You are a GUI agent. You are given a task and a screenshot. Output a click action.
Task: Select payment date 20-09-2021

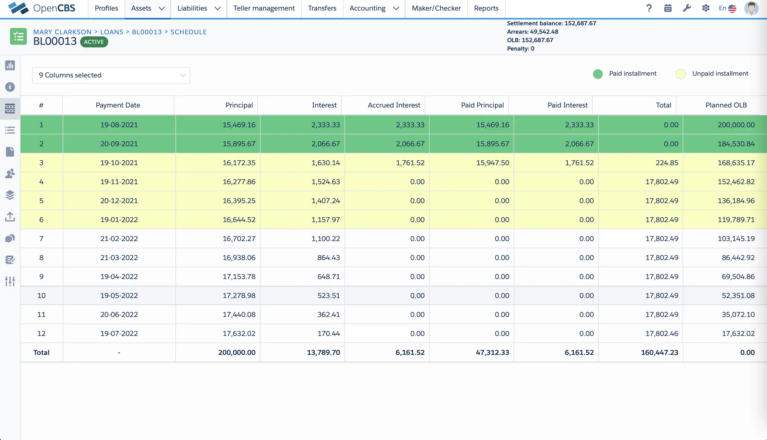(x=119, y=144)
